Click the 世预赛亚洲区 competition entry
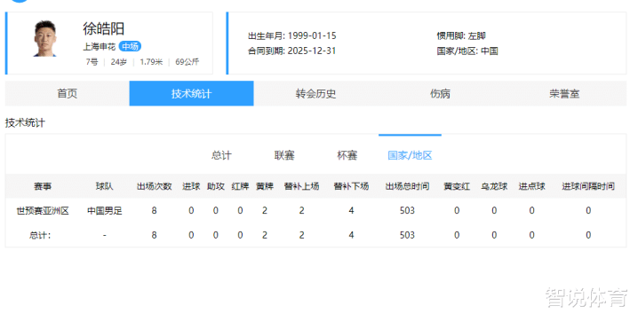This screenshot has width=638, height=321. pyautogui.click(x=43, y=211)
